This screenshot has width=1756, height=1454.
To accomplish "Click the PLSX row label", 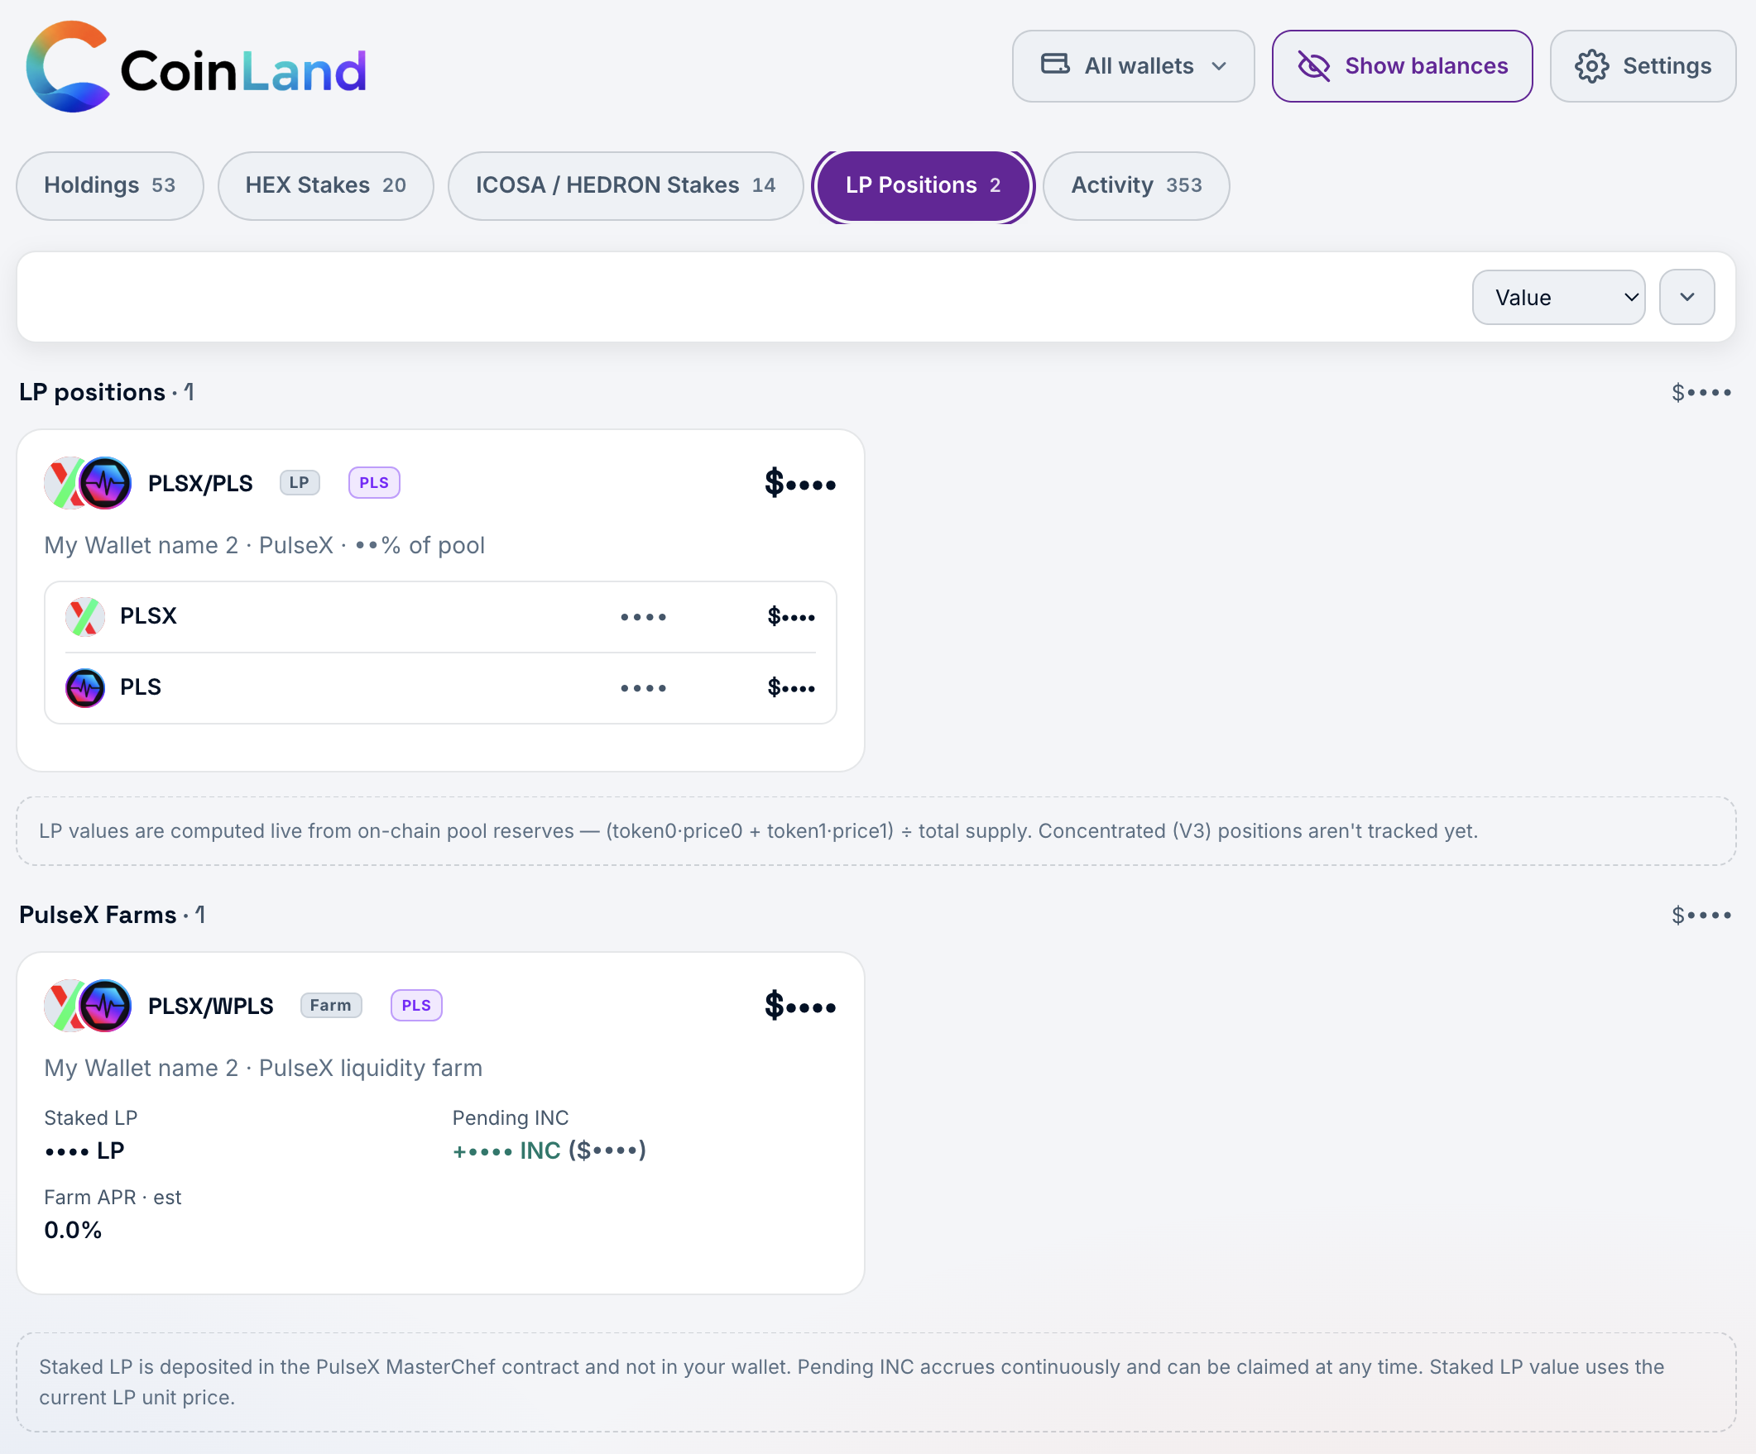I will point(148,616).
